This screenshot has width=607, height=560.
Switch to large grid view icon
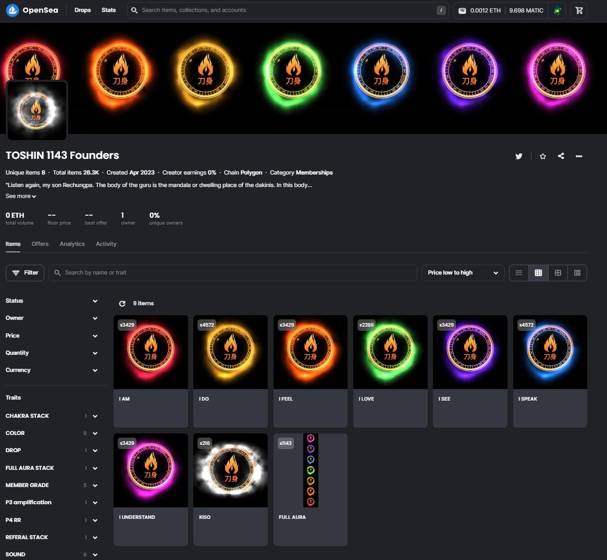pyautogui.click(x=558, y=273)
